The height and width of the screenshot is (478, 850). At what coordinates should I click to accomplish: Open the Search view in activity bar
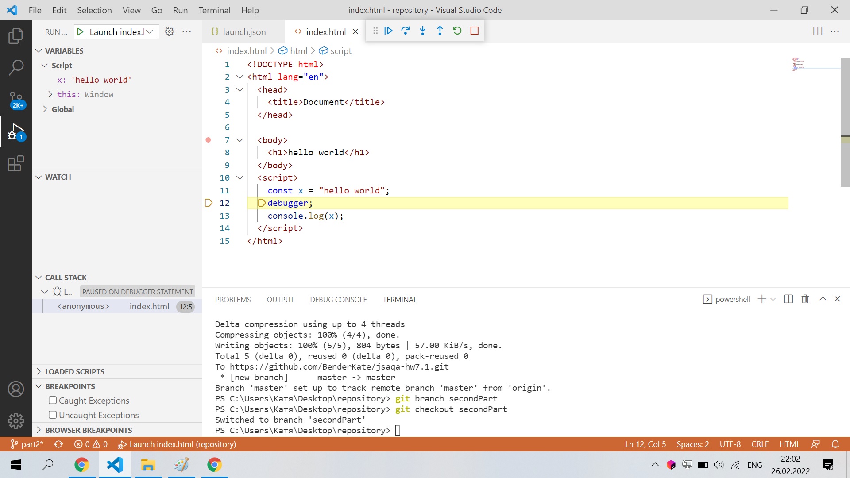[x=16, y=68]
